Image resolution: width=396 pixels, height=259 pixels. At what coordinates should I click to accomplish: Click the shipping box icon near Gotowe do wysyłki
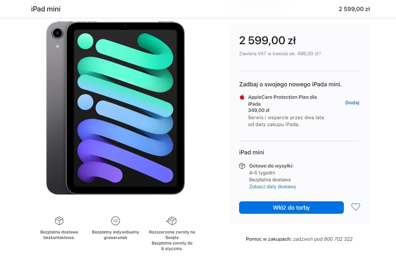[242, 166]
